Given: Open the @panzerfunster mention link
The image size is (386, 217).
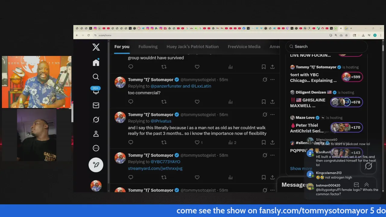Looking at the screenshot, I should coord(166,86).
